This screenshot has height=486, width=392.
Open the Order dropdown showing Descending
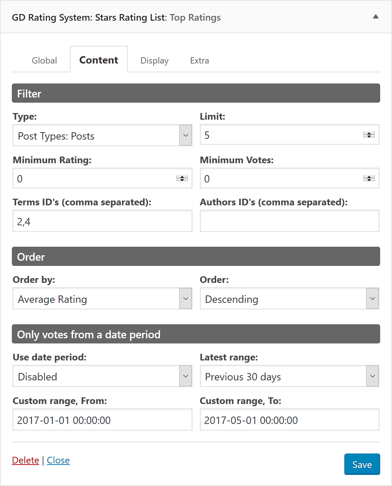coord(289,298)
